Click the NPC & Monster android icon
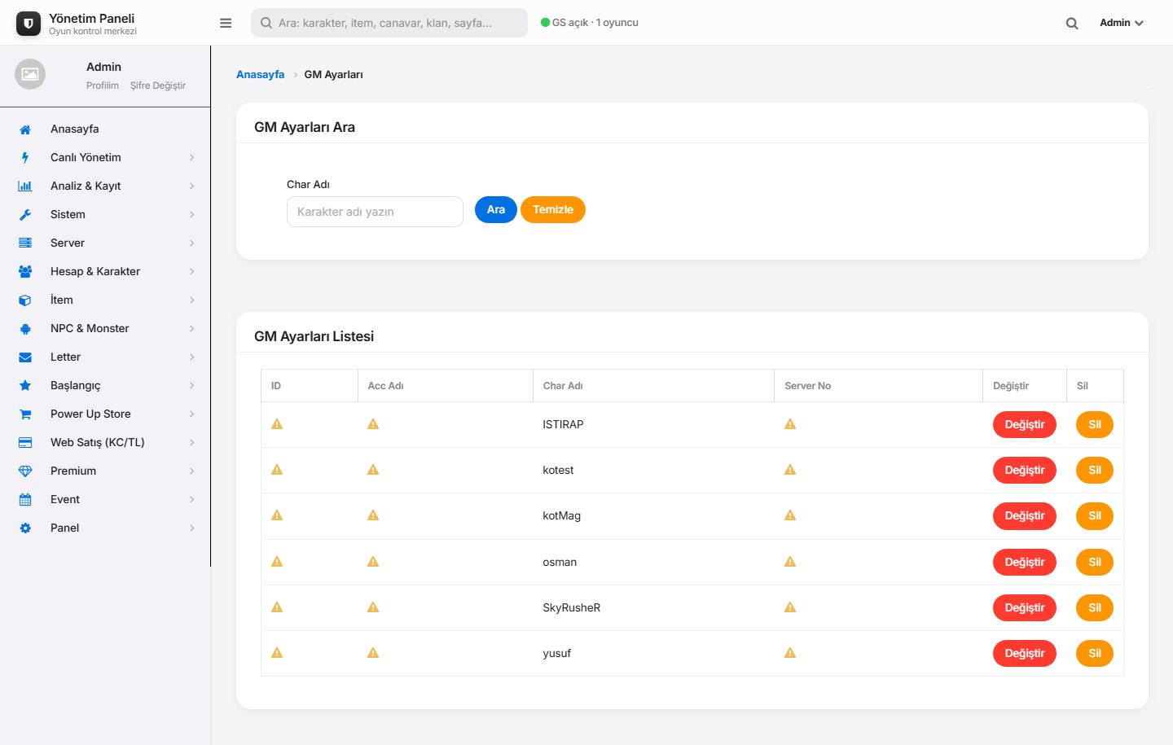Viewport: 1173px width, 745px height. click(25, 329)
